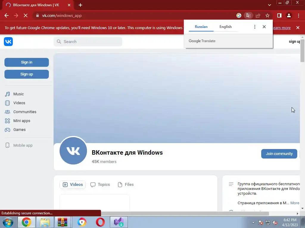
Task: Open translate options three-dot menu
Action: click(x=255, y=27)
